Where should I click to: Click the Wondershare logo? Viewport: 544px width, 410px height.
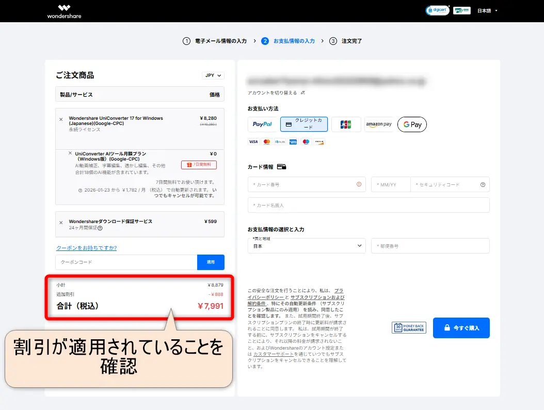(63, 10)
